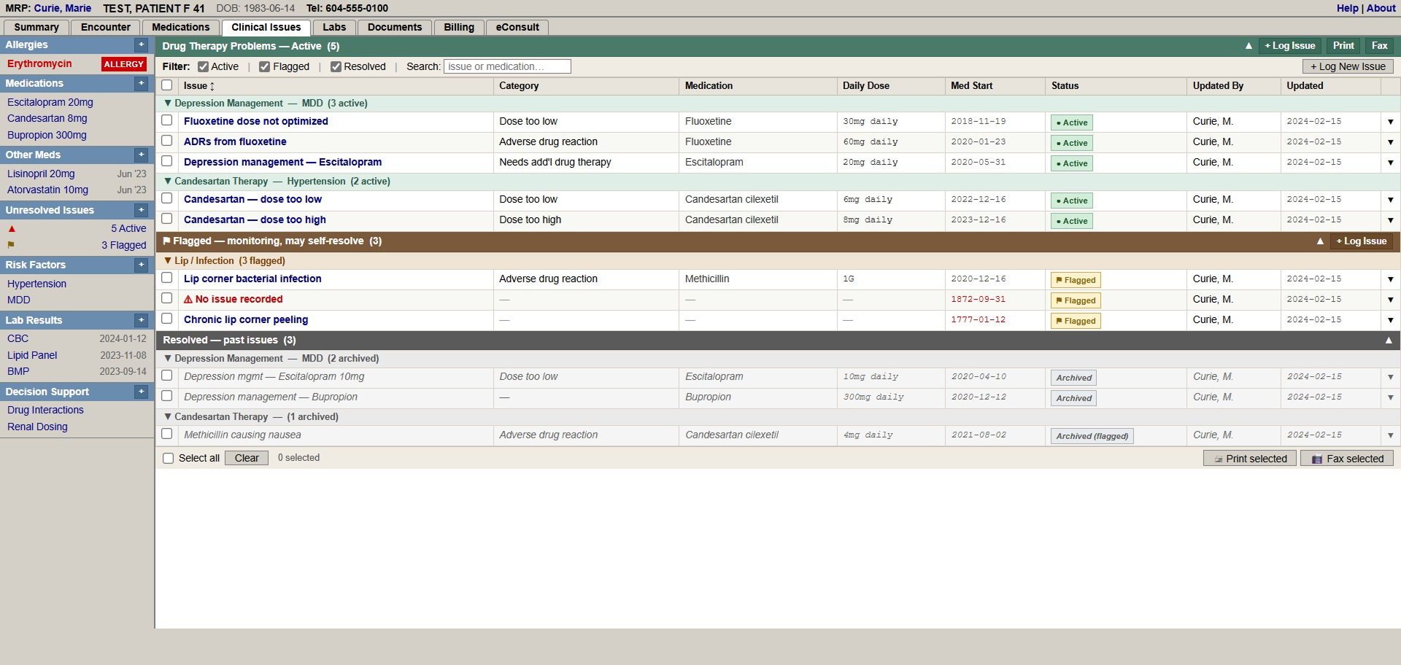Open row menu for ADRs from fluoxetine

click(1390, 142)
